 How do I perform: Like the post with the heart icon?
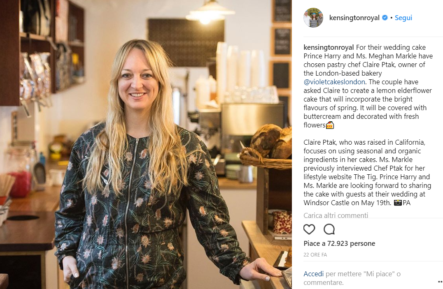[x=309, y=229]
